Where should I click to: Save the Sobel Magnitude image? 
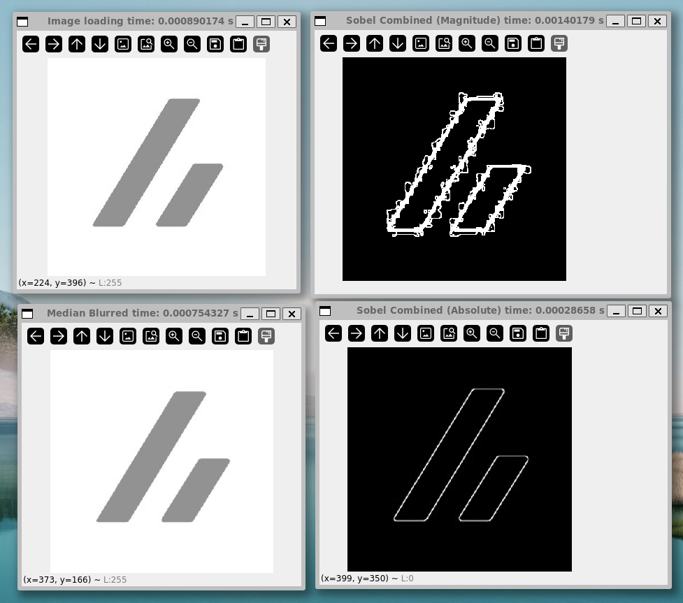click(x=513, y=43)
